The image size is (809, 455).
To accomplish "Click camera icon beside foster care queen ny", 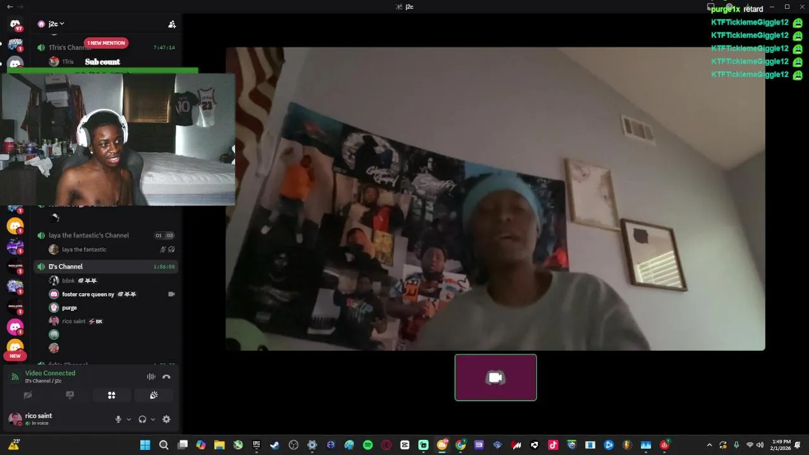I will tap(171, 294).
